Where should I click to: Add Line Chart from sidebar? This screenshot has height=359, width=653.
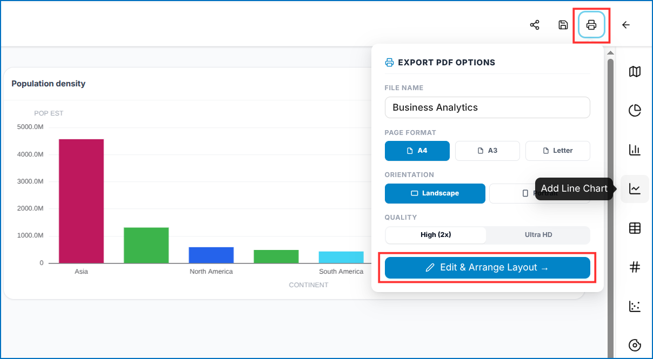tap(635, 189)
